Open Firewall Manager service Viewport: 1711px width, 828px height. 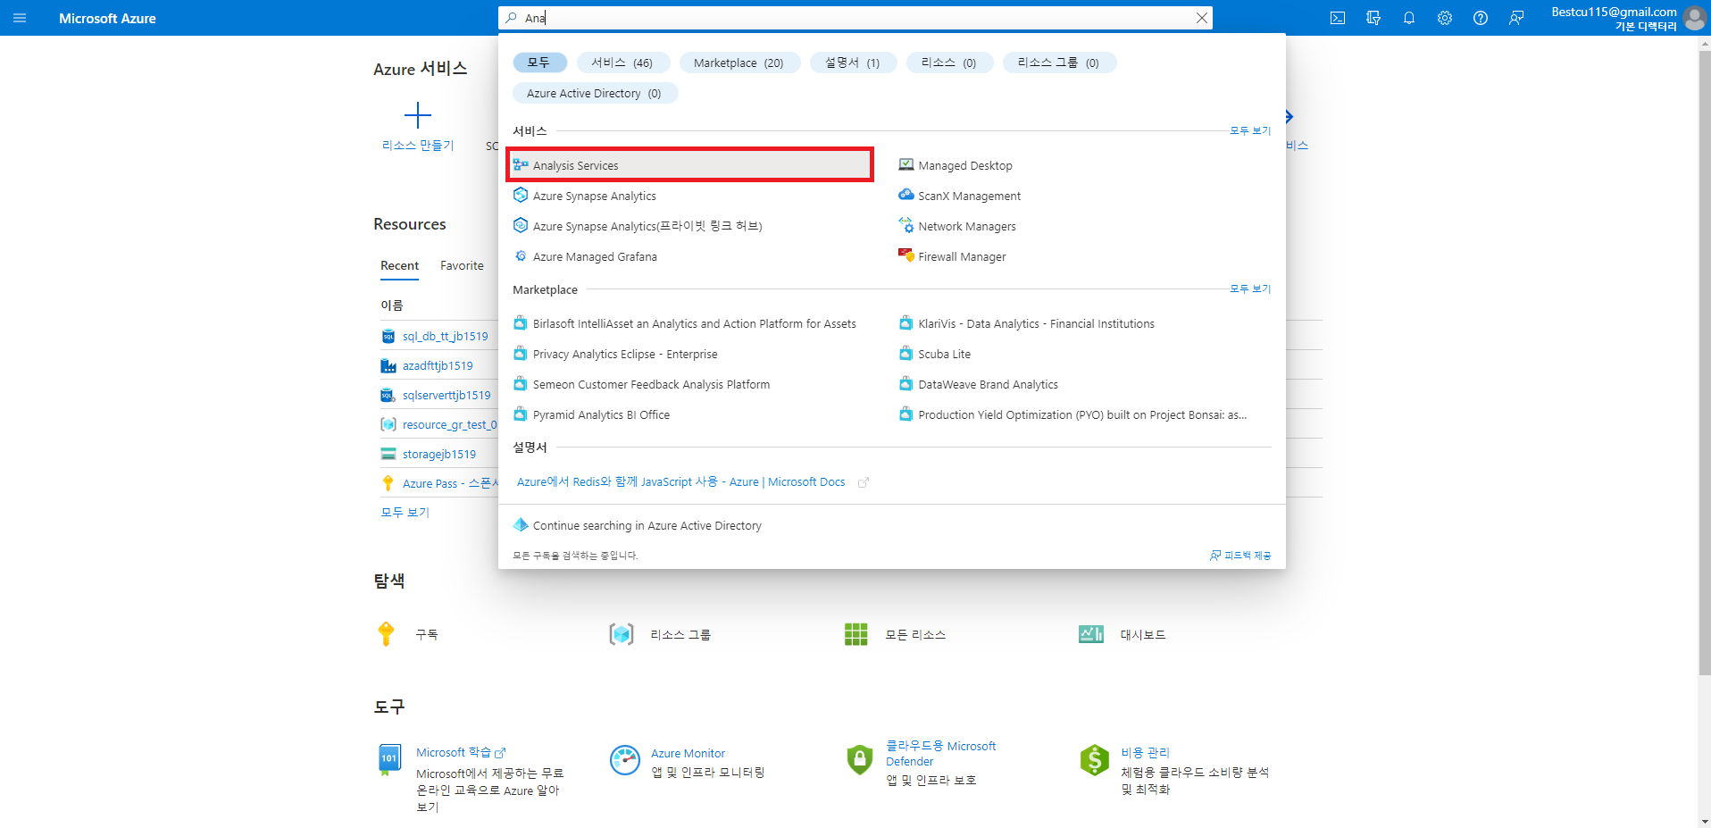(x=962, y=256)
